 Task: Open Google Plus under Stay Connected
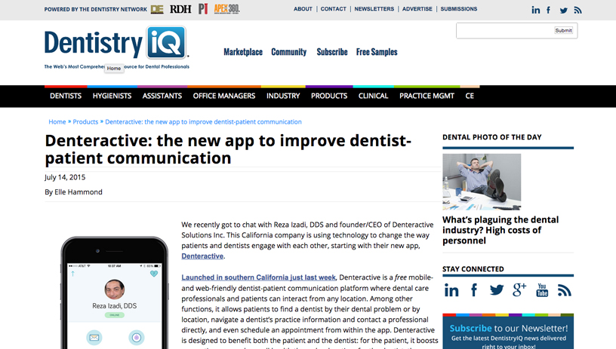519,289
